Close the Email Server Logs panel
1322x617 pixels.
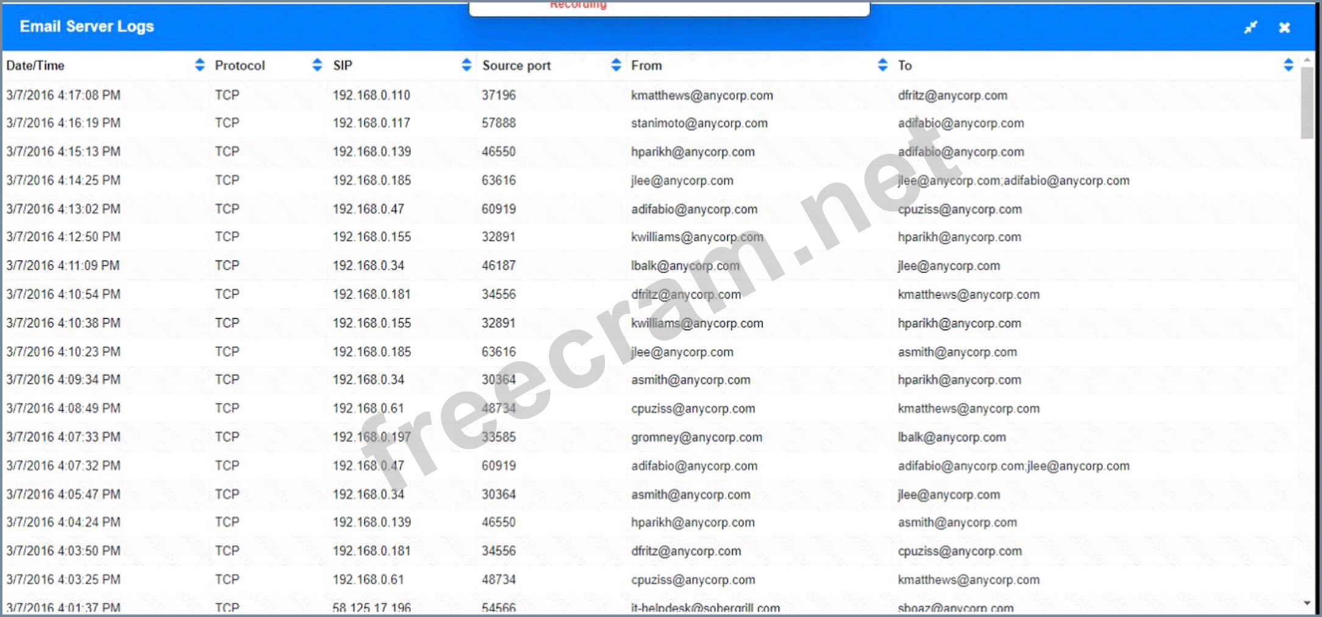click(1284, 27)
